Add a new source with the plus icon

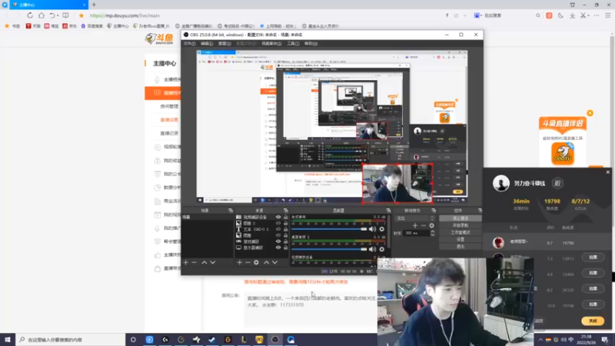239,262
